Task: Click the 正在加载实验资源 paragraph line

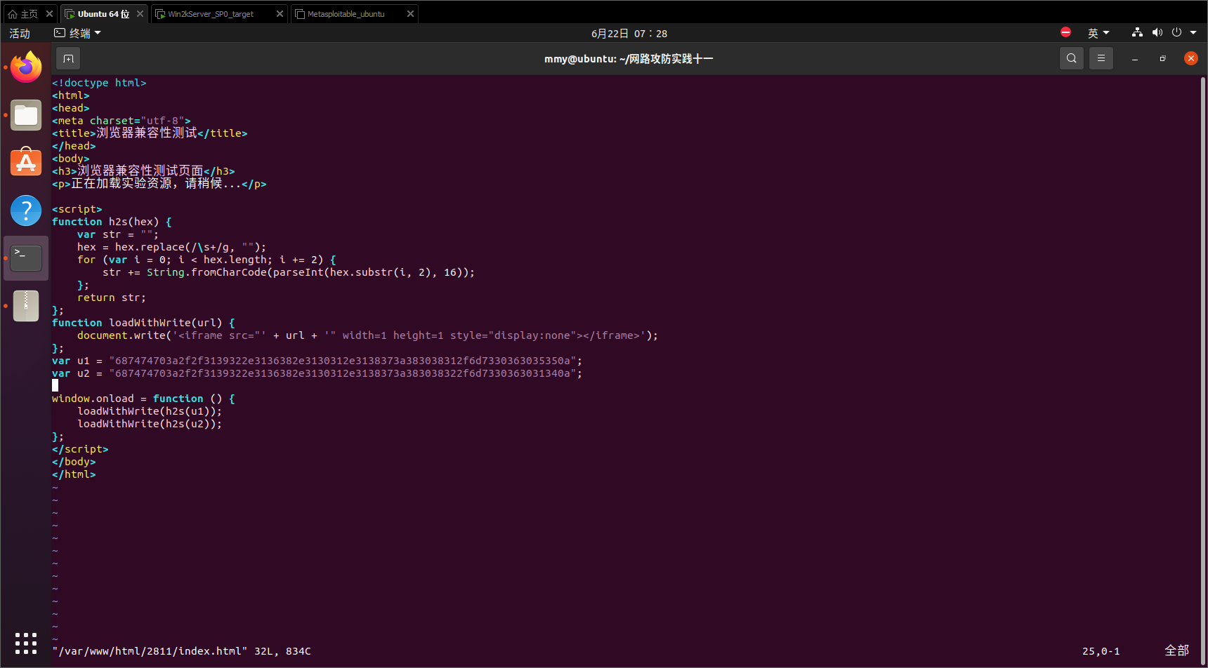Action: click(159, 184)
